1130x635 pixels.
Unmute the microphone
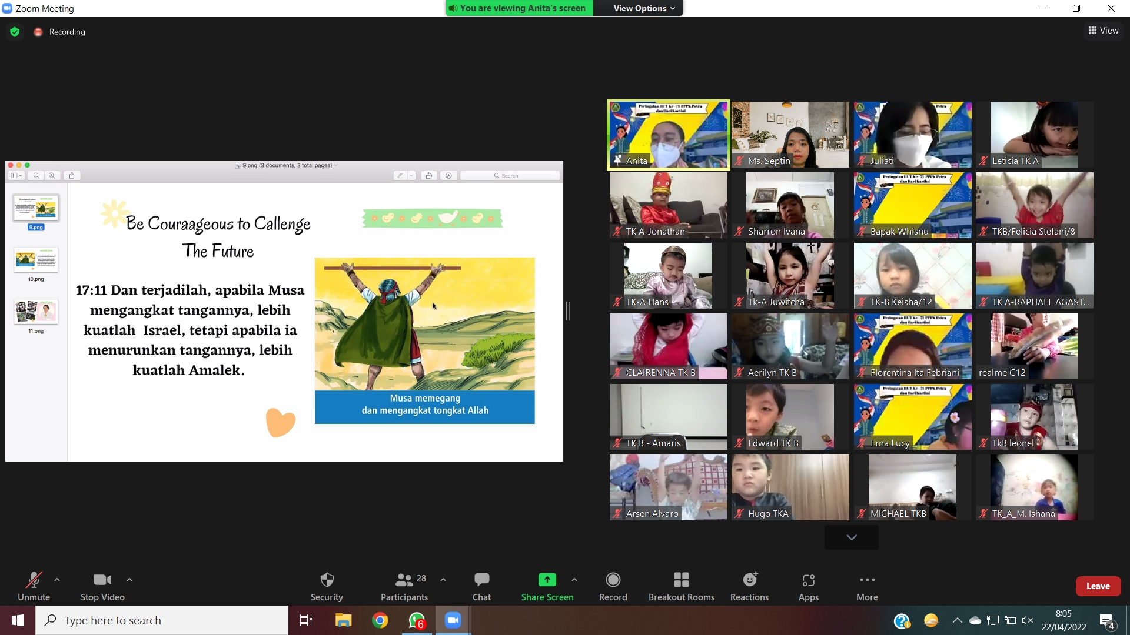click(x=34, y=586)
